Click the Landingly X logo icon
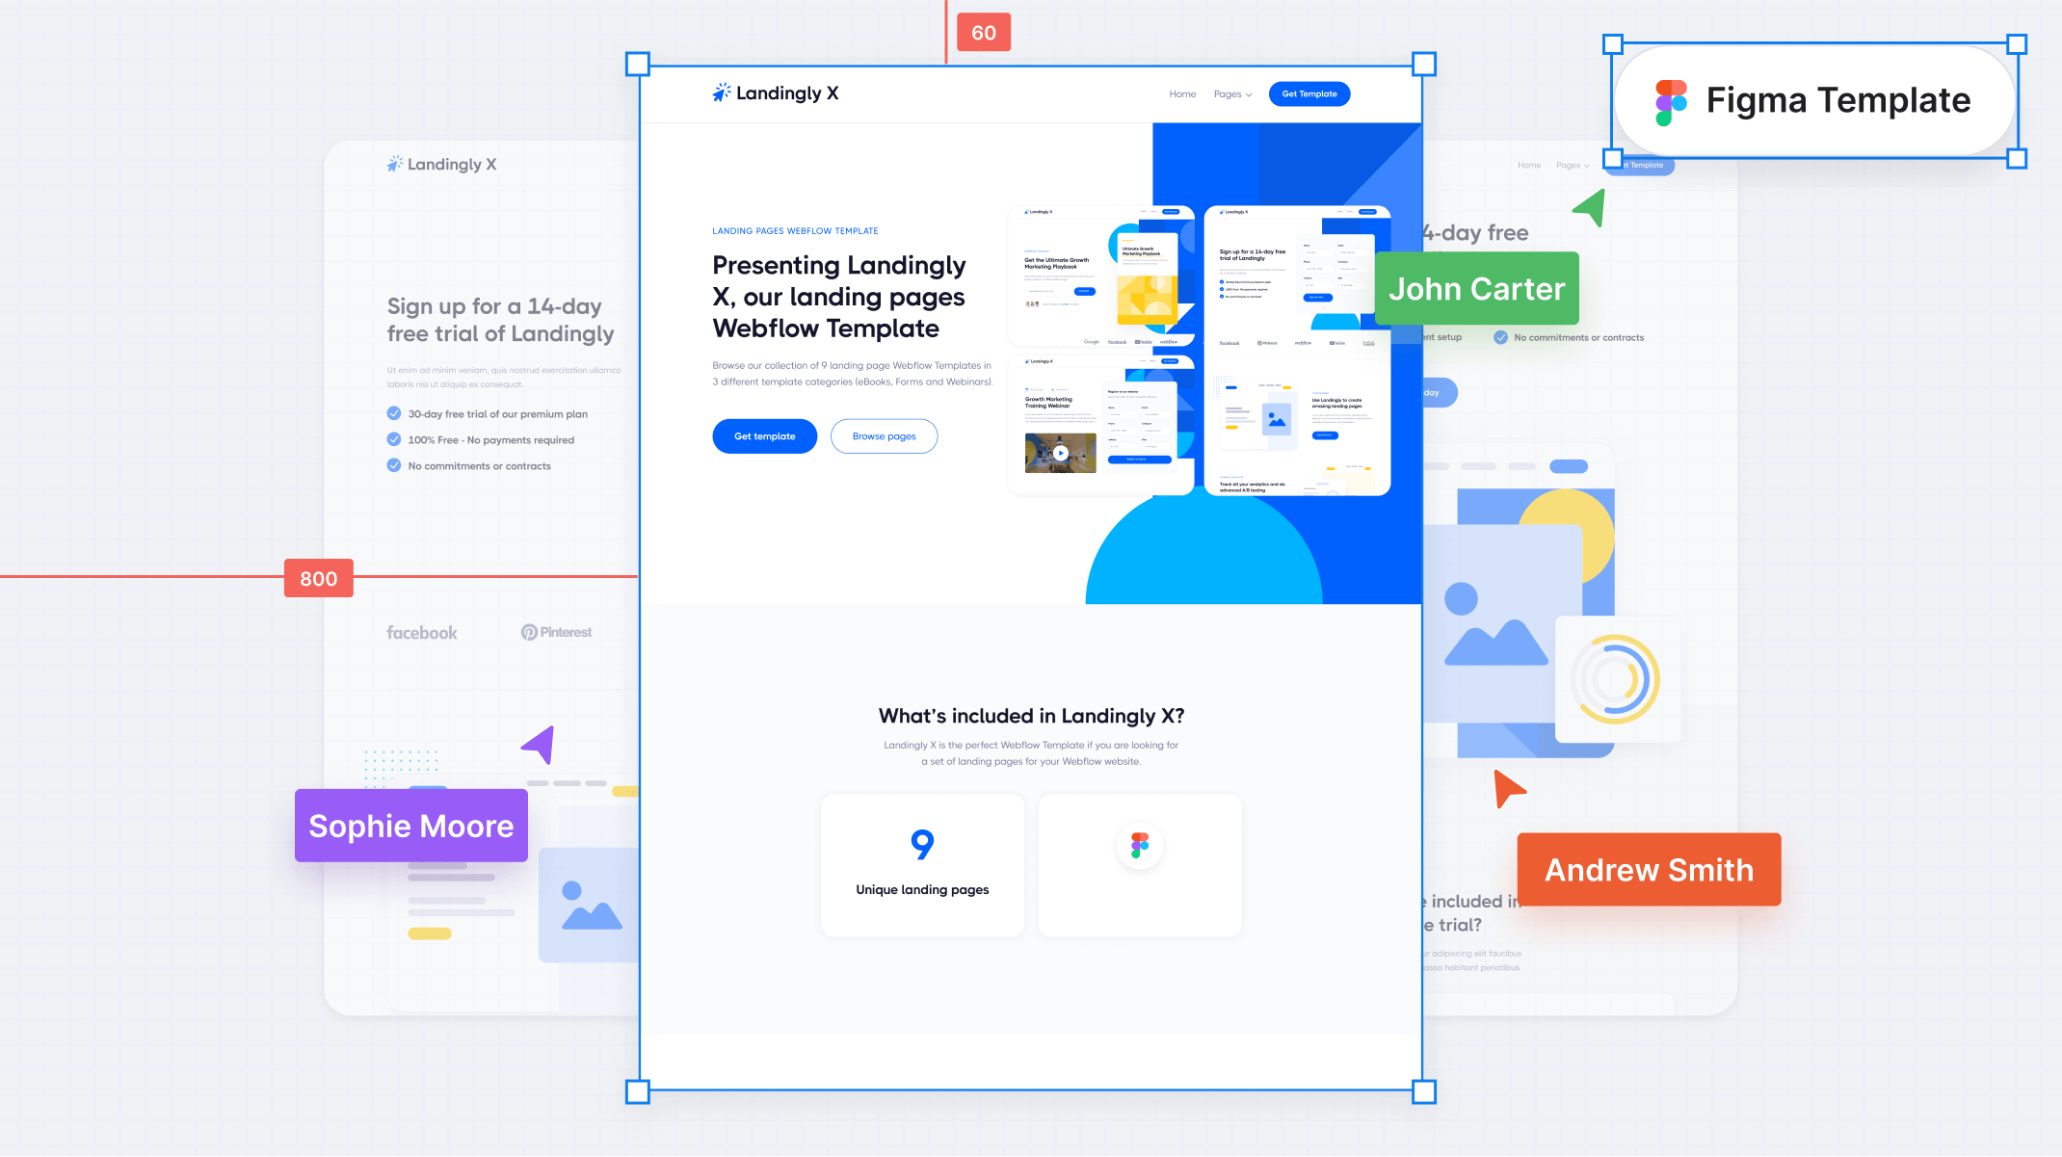2062x1157 pixels. 720,92
